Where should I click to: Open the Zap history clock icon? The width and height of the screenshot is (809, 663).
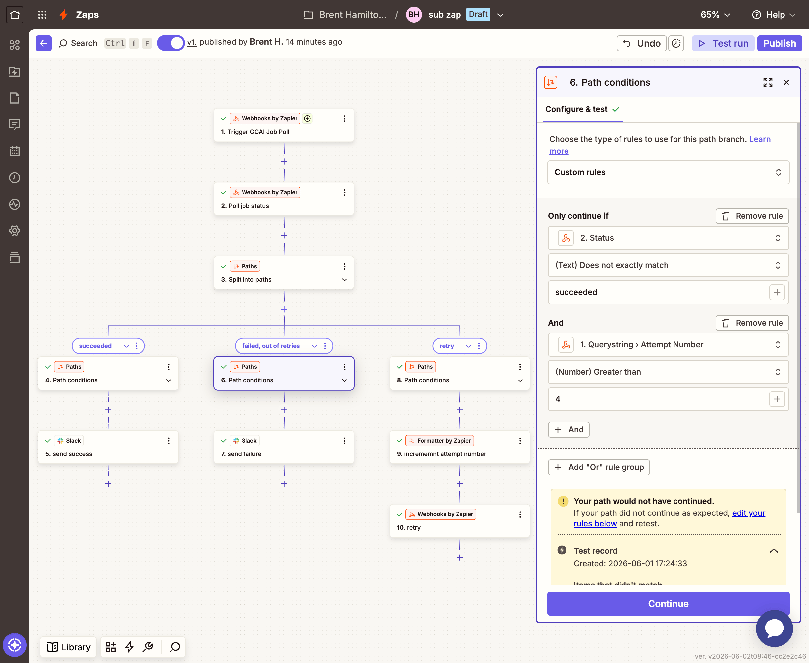[15, 178]
